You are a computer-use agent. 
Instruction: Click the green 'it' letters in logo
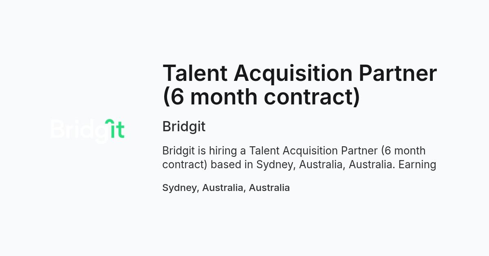click(x=115, y=129)
